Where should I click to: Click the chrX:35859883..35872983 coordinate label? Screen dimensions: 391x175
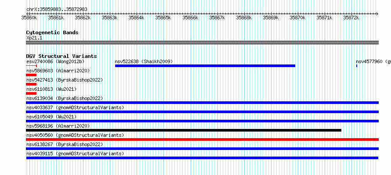coord(57,10)
